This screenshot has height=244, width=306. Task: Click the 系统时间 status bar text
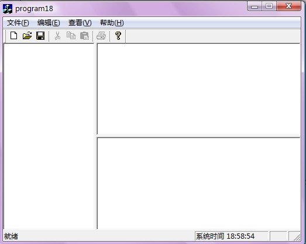225,236
